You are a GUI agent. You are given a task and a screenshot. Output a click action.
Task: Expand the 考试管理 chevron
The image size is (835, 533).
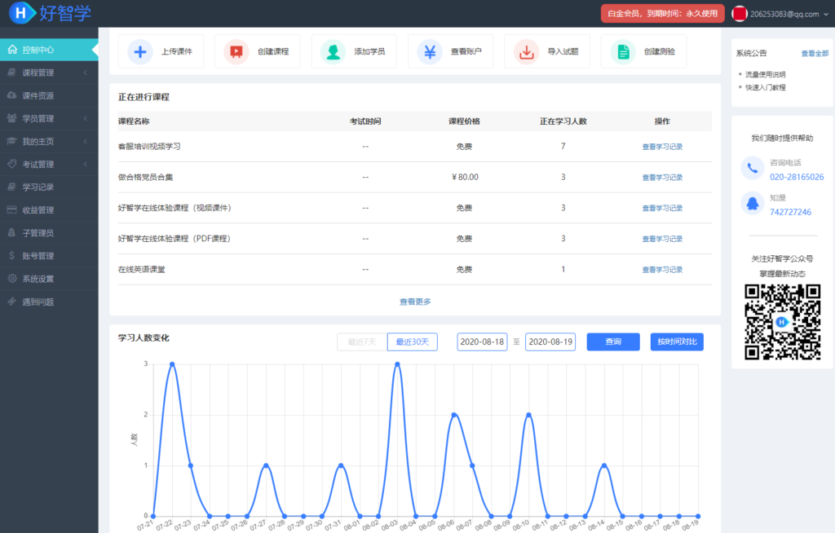[x=85, y=164]
